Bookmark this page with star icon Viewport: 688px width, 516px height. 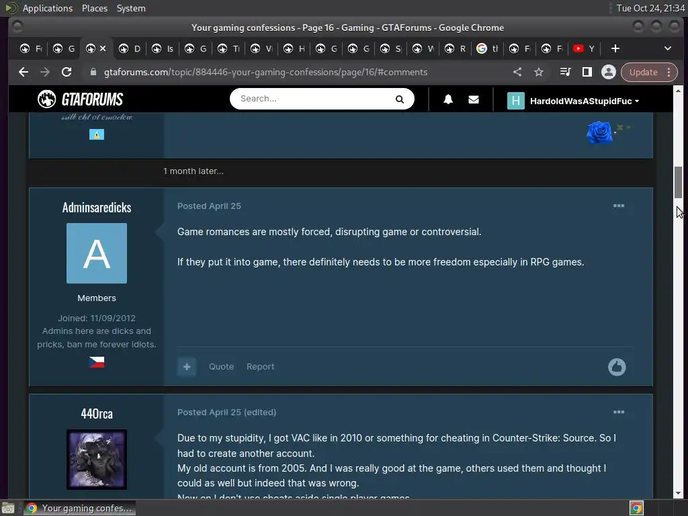pyautogui.click(x=539, y=72)
